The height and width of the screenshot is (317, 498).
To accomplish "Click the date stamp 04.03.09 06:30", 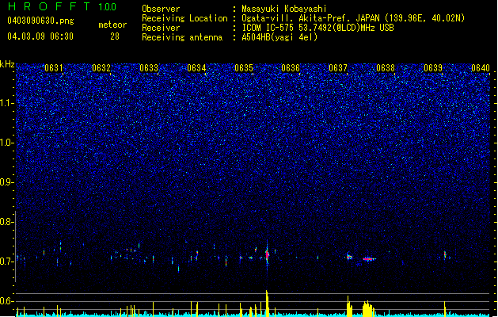I will pos(40,36).
